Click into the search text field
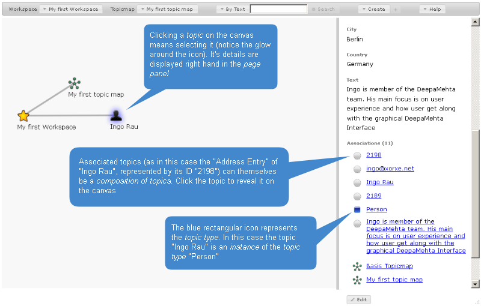The image size is (481, 306). tap(278, 10)
